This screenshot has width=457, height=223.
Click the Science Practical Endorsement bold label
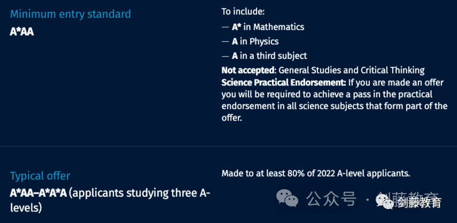(x=284, y=83)
